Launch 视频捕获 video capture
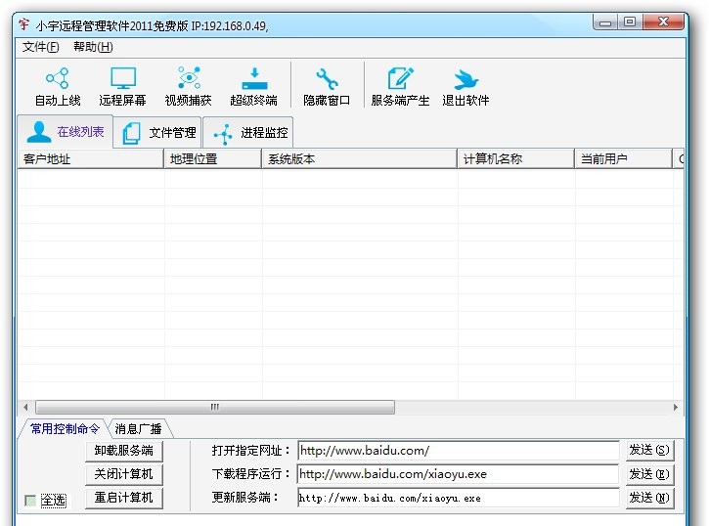The height and width of the screenshot is (526, 709). click(x=188, y=86)
